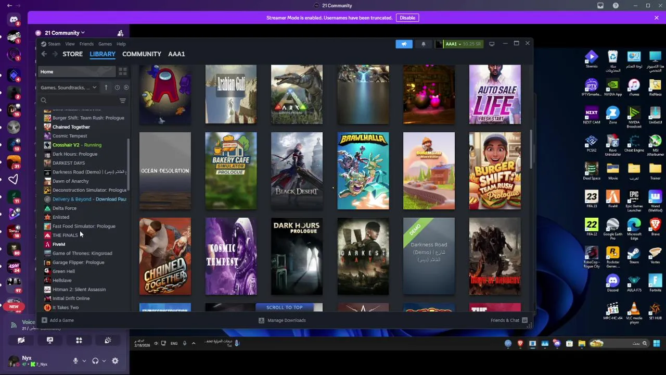Open the Black Desert game cover

[x=297, y=171]
